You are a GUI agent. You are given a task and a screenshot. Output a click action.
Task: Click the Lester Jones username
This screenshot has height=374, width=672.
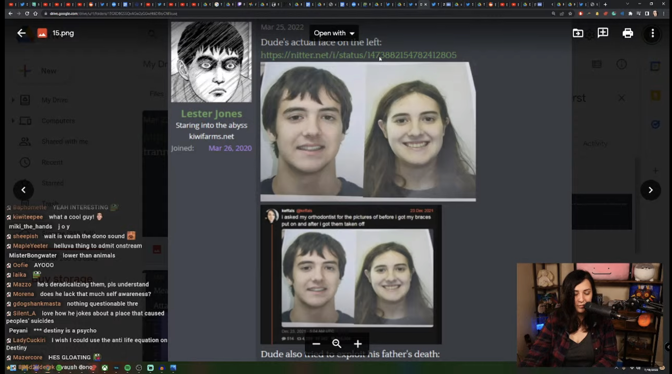pyautogui.click(x=211, y=113)
